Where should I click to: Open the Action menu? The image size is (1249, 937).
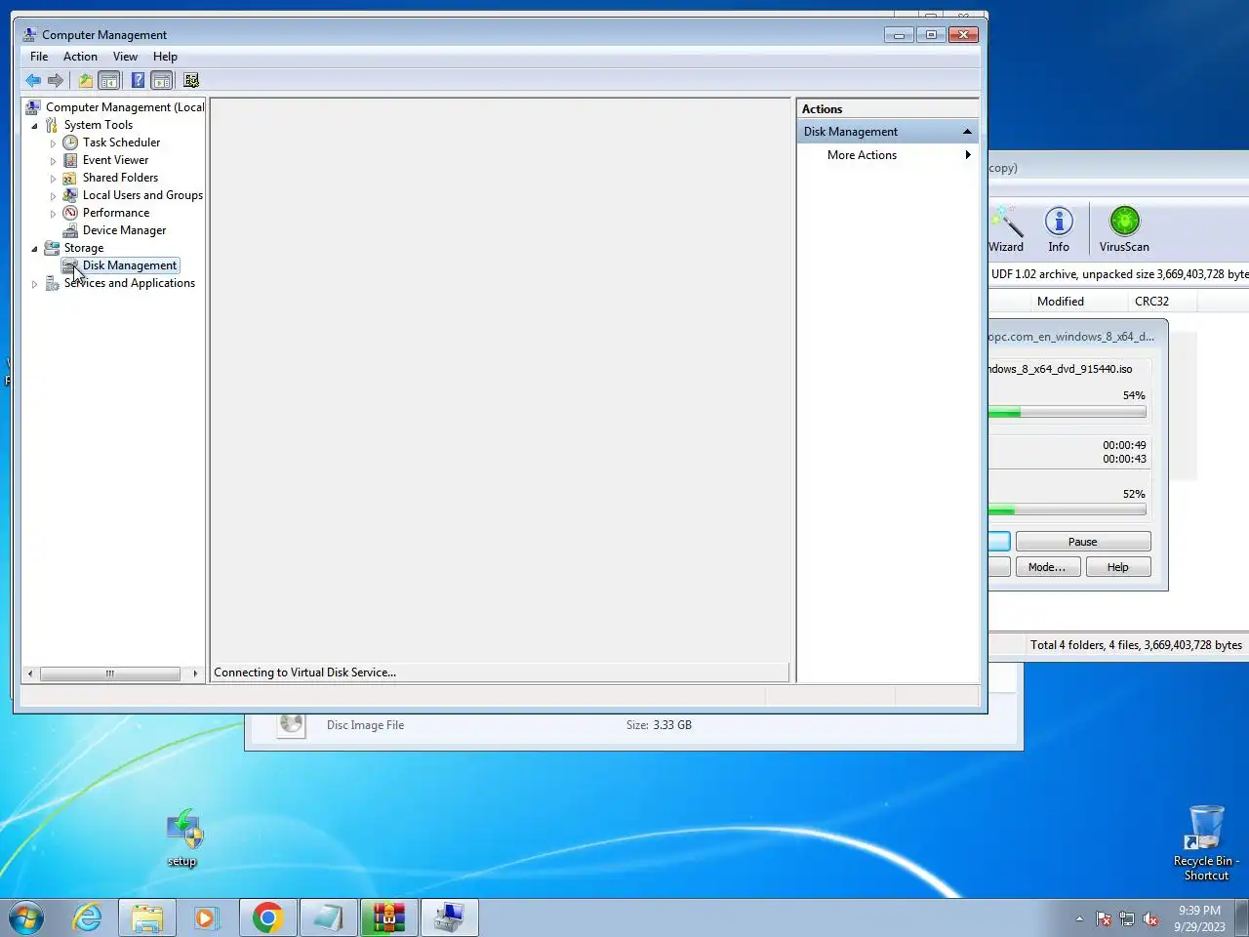click(80, 57)
